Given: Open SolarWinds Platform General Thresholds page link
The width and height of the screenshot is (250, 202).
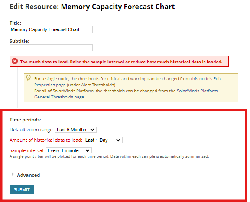Looking at the screenshot, I should point(126,94).
